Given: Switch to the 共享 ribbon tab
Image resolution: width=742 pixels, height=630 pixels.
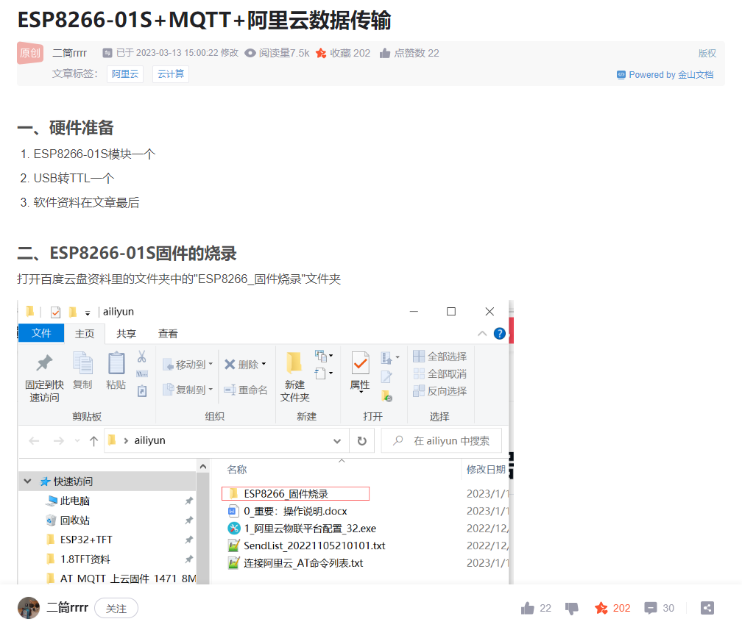Looking at the screenshot, I should (x=127, y=334).
